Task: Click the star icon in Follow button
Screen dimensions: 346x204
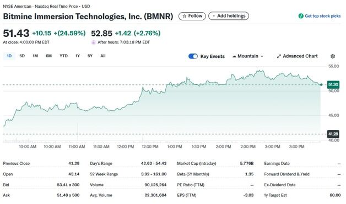Action: pyautogui.click(x=185, y=16)
